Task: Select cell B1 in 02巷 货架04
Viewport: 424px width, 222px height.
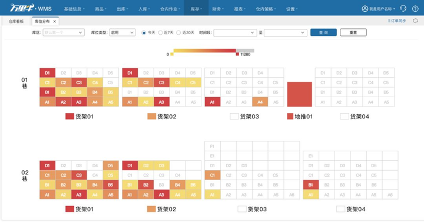Action: 311,185
